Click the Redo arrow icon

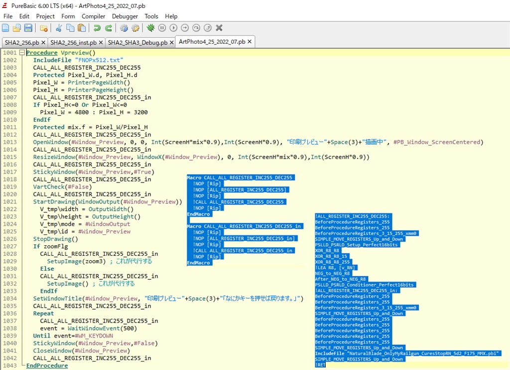click(x=109, y=28)
